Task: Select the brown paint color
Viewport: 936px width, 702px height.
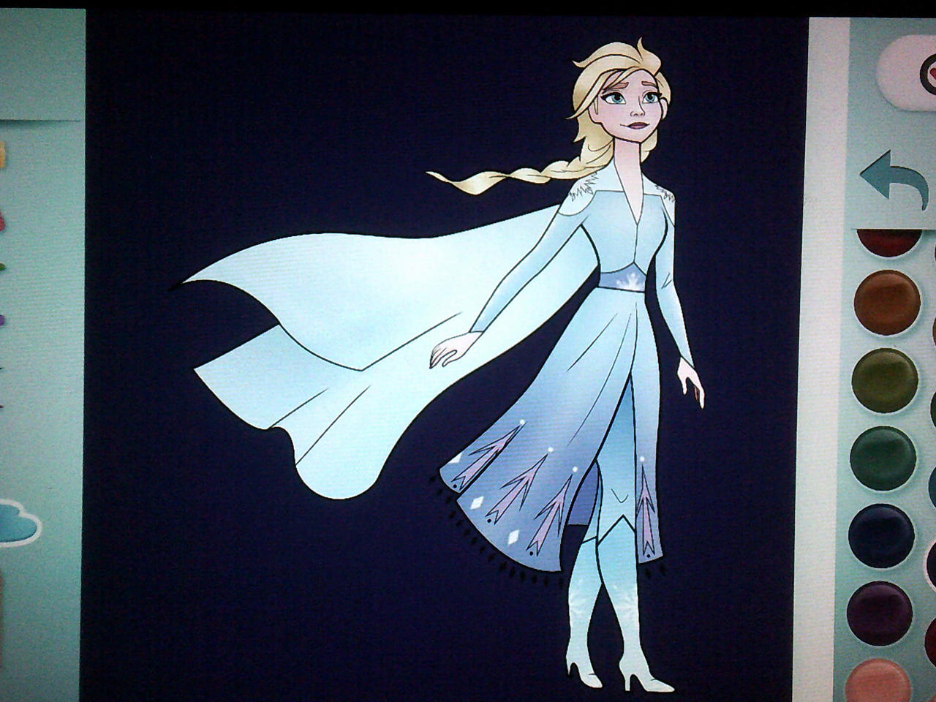Action: [x=886, y=302]
